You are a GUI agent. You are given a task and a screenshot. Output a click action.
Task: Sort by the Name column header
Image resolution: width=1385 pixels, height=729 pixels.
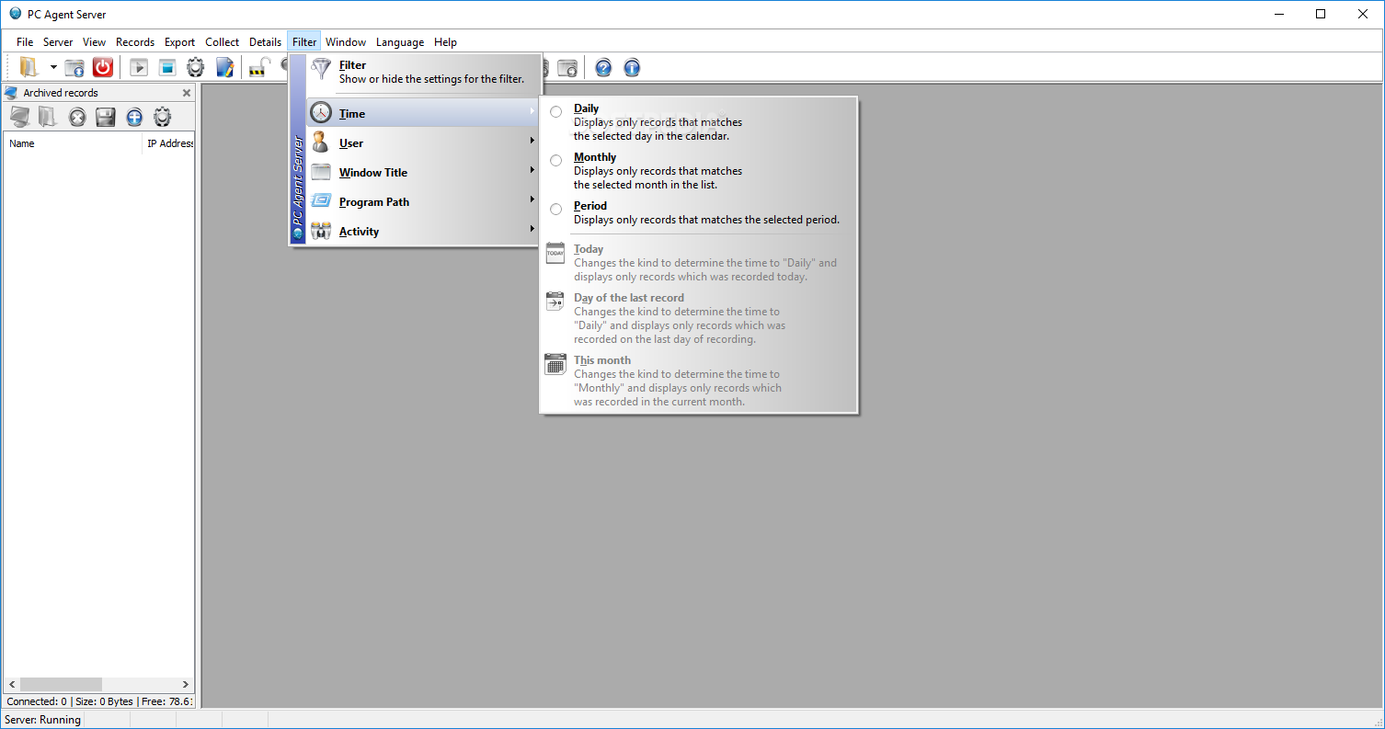[73, 143]
